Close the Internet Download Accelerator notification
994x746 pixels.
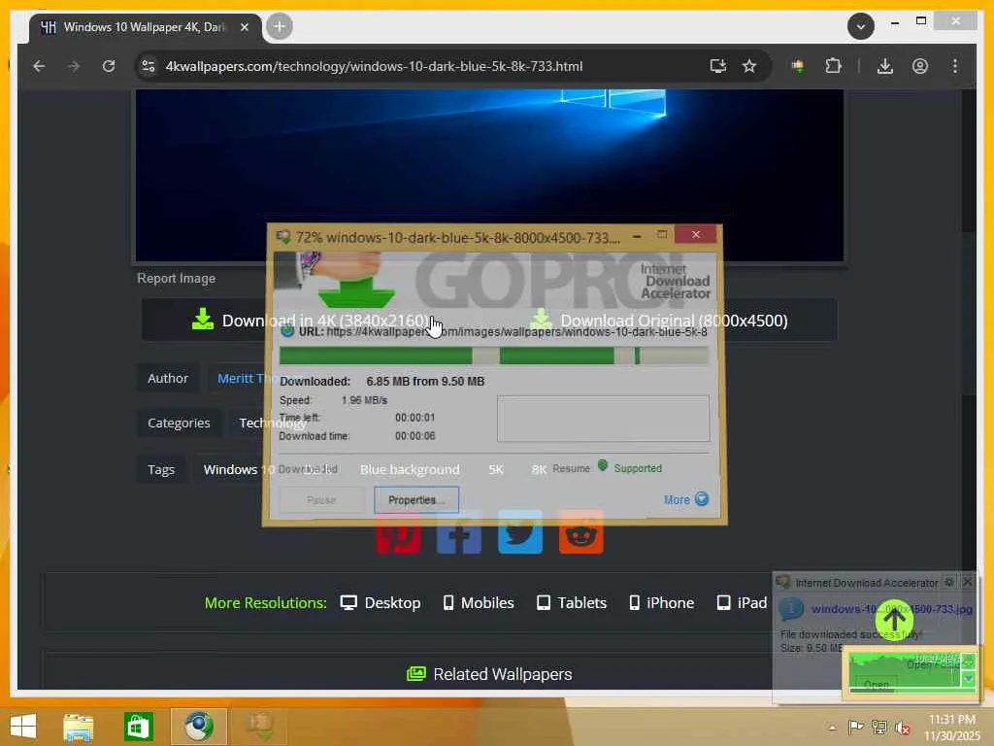pyautogui.click(x=968, y=582)
